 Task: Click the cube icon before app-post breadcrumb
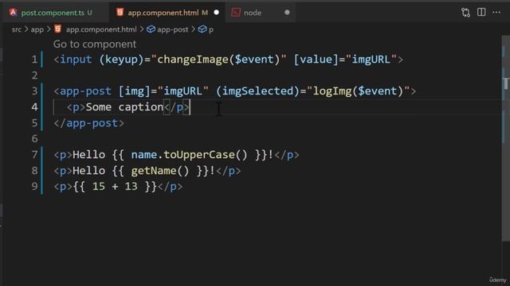click(151, 29)
